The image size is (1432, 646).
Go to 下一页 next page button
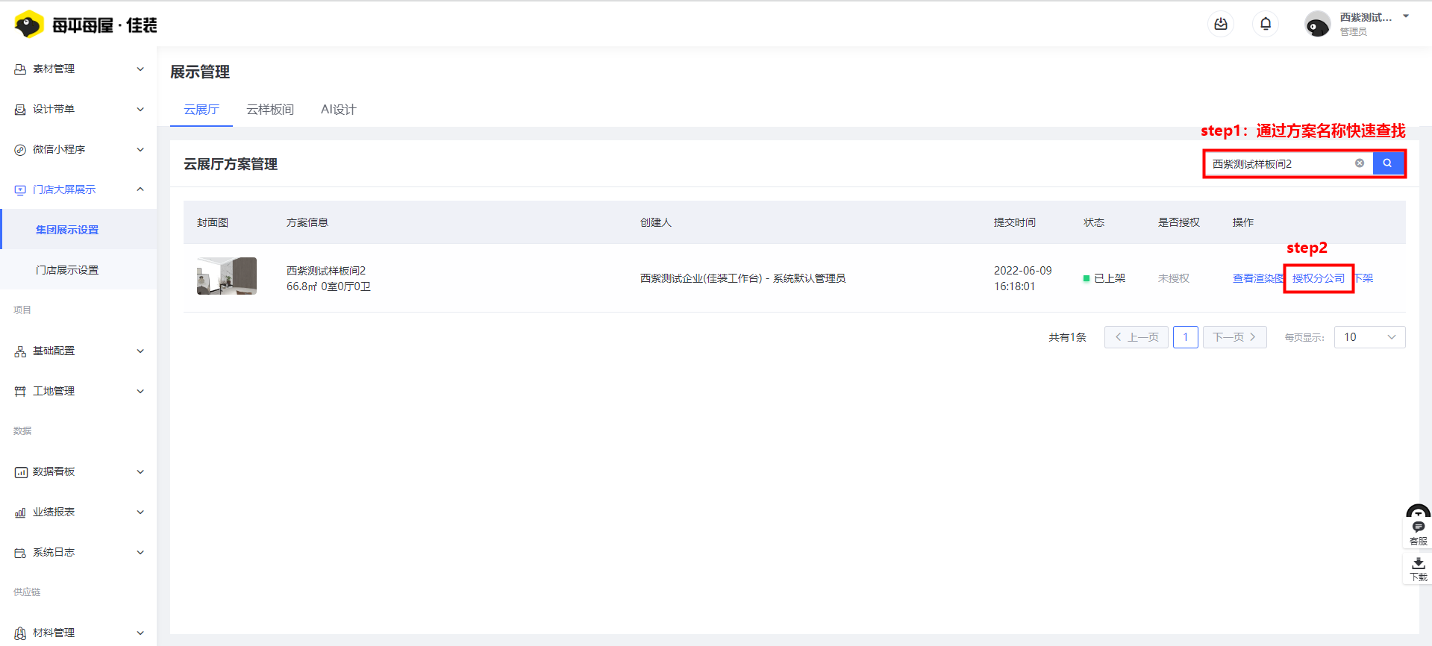1235,337
